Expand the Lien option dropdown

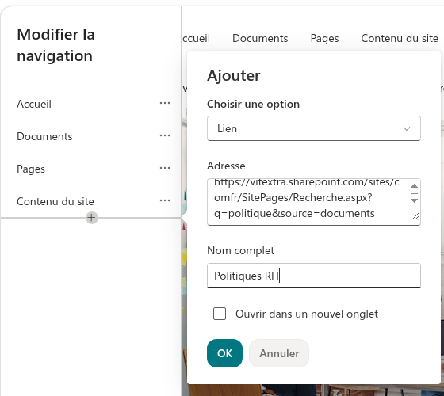click(x=314, y=128)
